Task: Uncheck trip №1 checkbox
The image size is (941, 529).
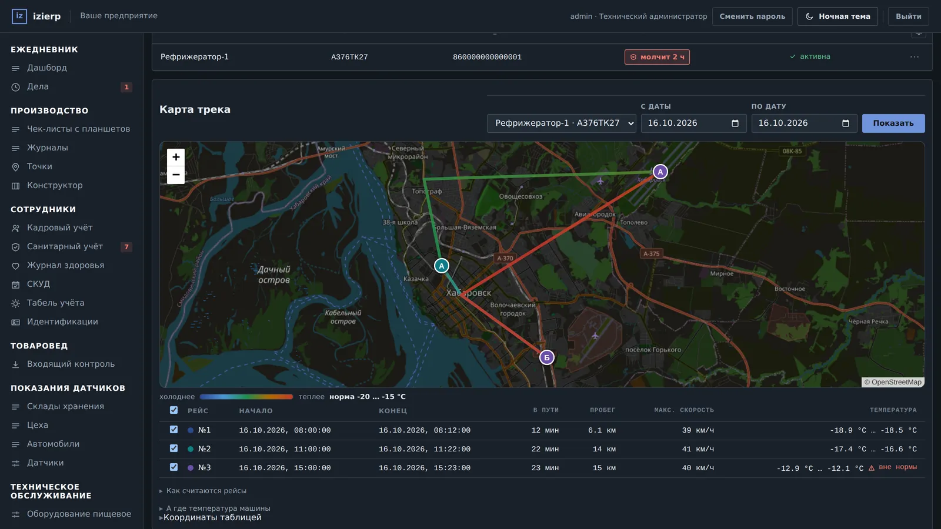Action: [x=173, y=430]
